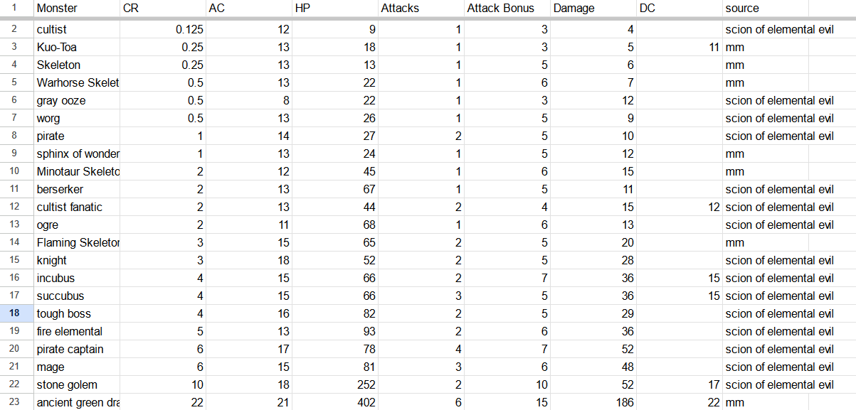Select the pirate captain Attacks cell
The image size is (856, 410).
[421, 349]
